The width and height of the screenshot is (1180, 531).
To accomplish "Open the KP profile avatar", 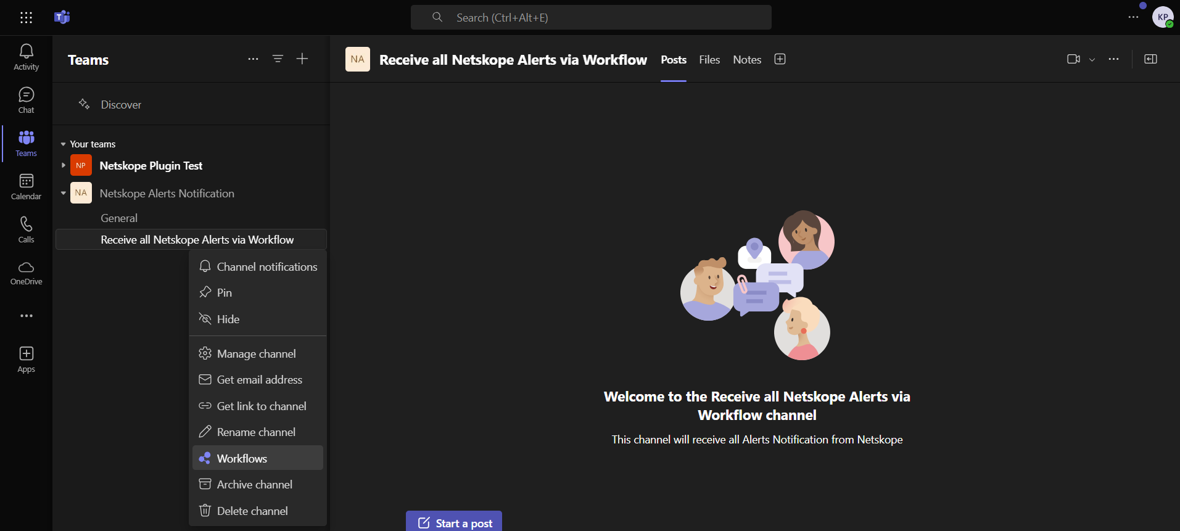I will coord(1163,17).
